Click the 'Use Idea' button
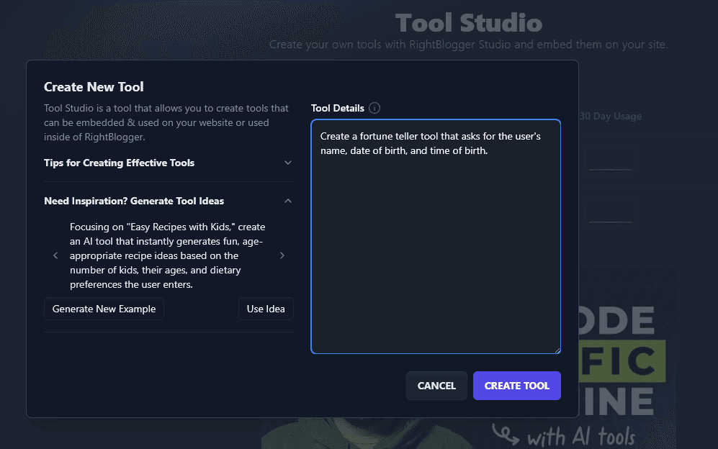718x449 pixels. click(266, 308)
